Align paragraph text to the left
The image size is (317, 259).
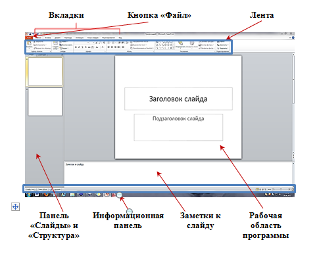(x=109, y=47)
